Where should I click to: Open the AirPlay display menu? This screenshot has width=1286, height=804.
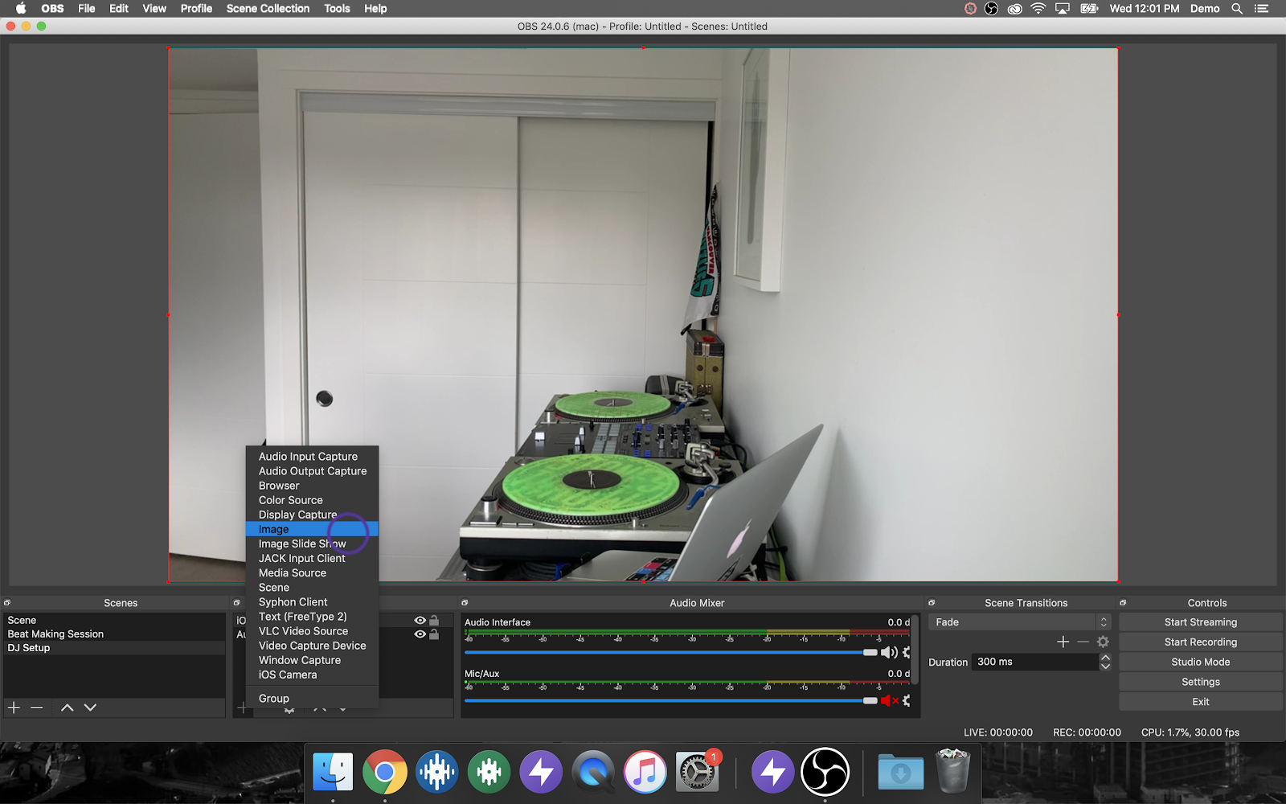1063,9
